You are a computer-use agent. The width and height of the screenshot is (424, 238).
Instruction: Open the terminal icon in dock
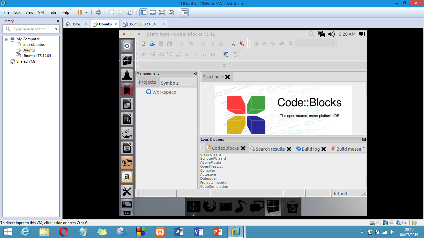point(226,206)
